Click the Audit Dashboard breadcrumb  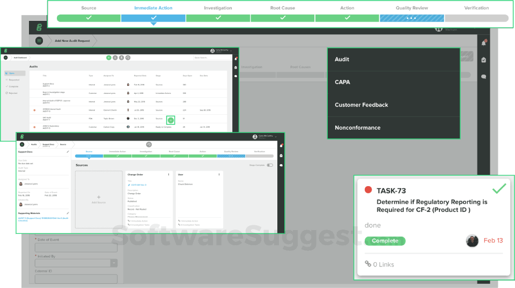(x=20, y=58)
